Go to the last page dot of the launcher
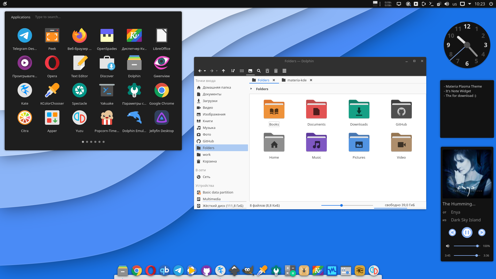Image resolution: width=496 pixels, height=279 pixels. [104, 142]
